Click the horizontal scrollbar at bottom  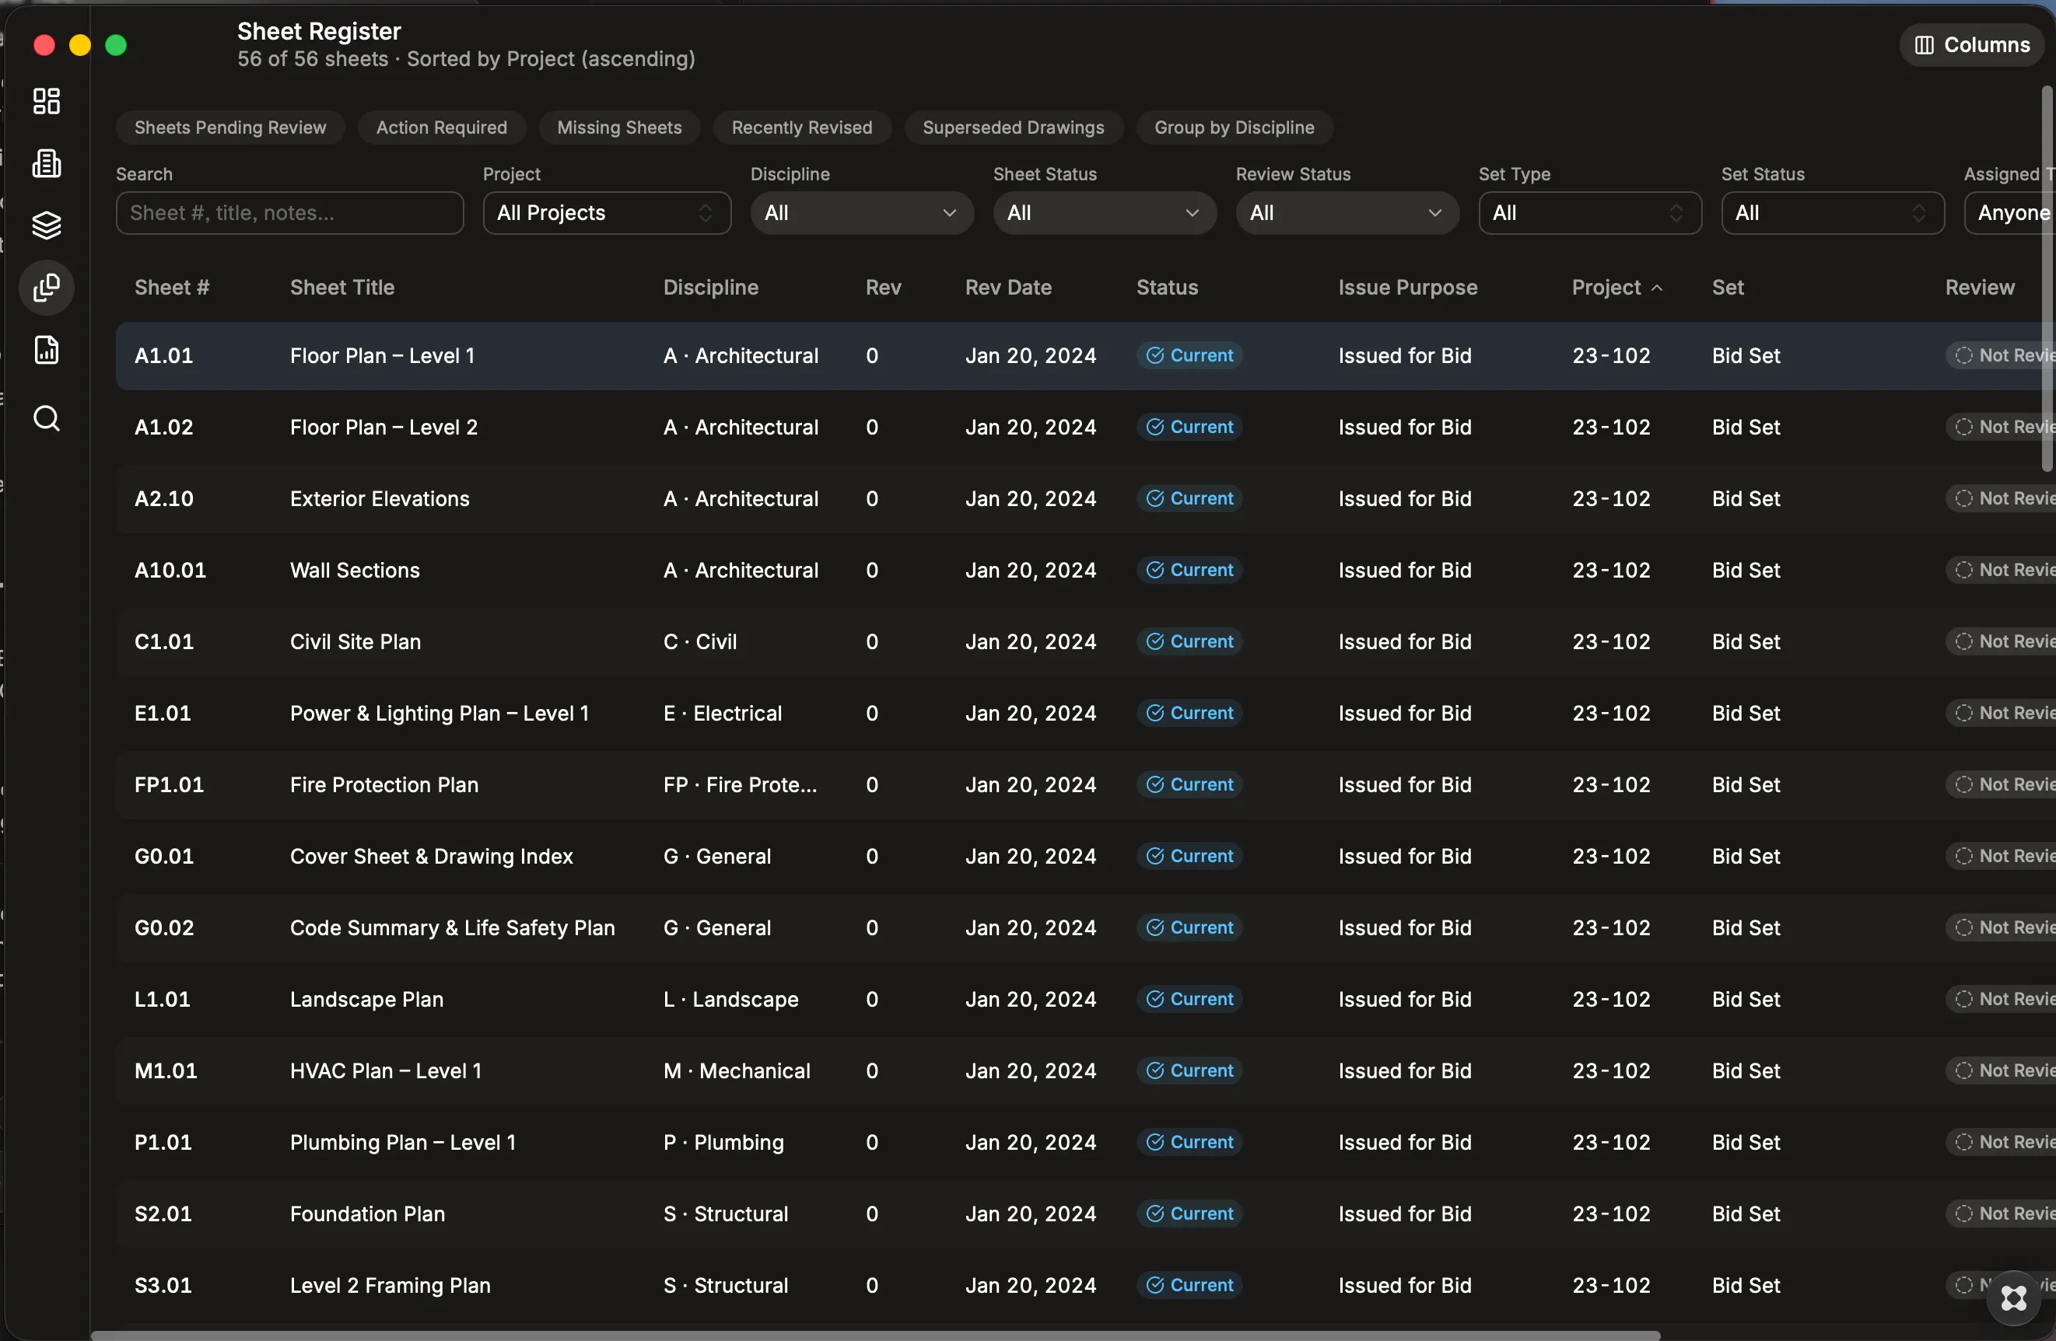coord(875,1336)
